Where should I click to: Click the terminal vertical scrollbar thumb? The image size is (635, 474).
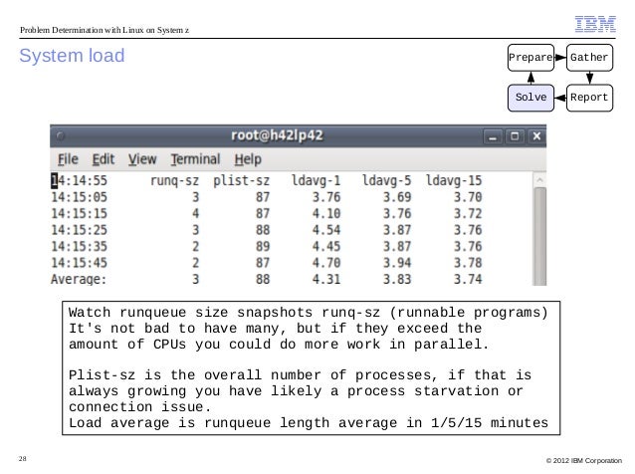click(x=539, y=236)
